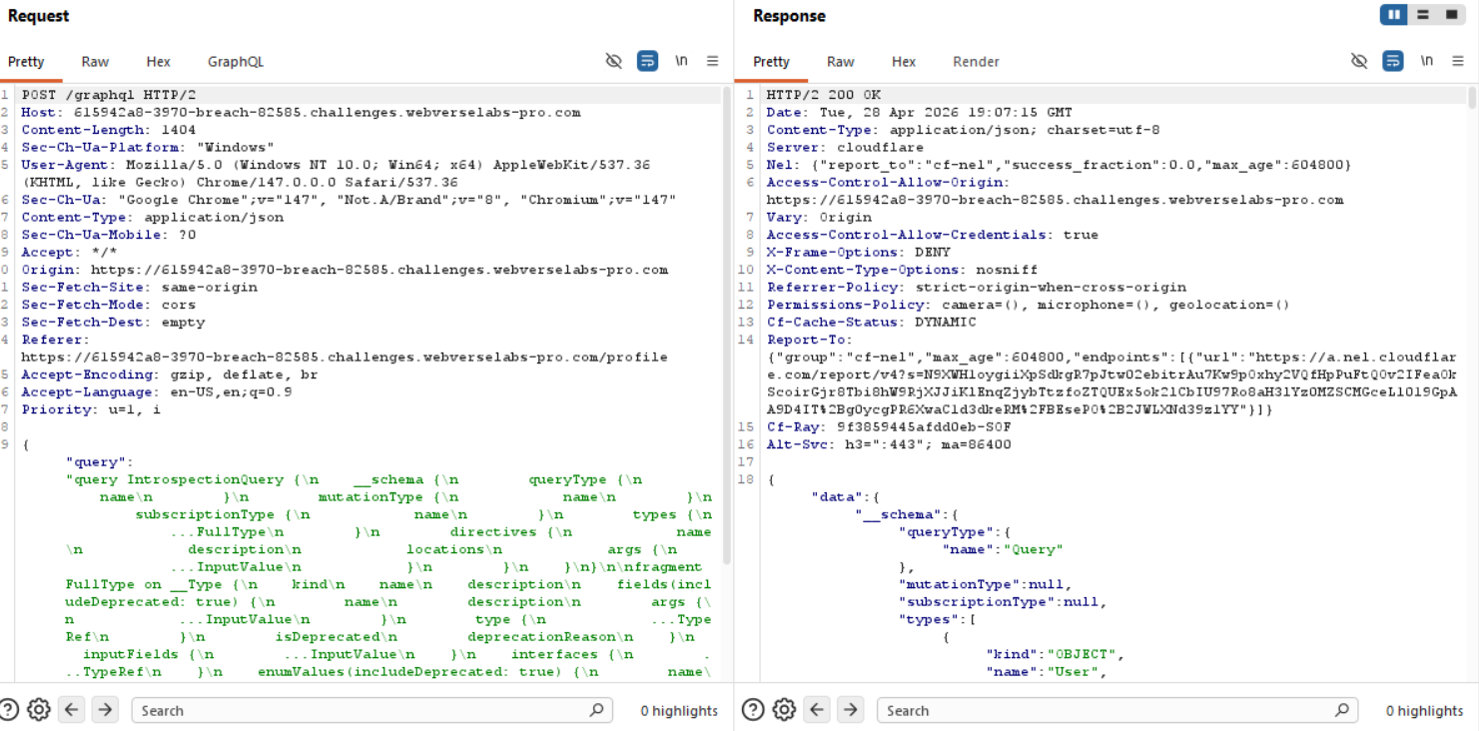1479x731 pixels.
Task: Click 'Priority: u=1, i' header
Action: point(91,409)
